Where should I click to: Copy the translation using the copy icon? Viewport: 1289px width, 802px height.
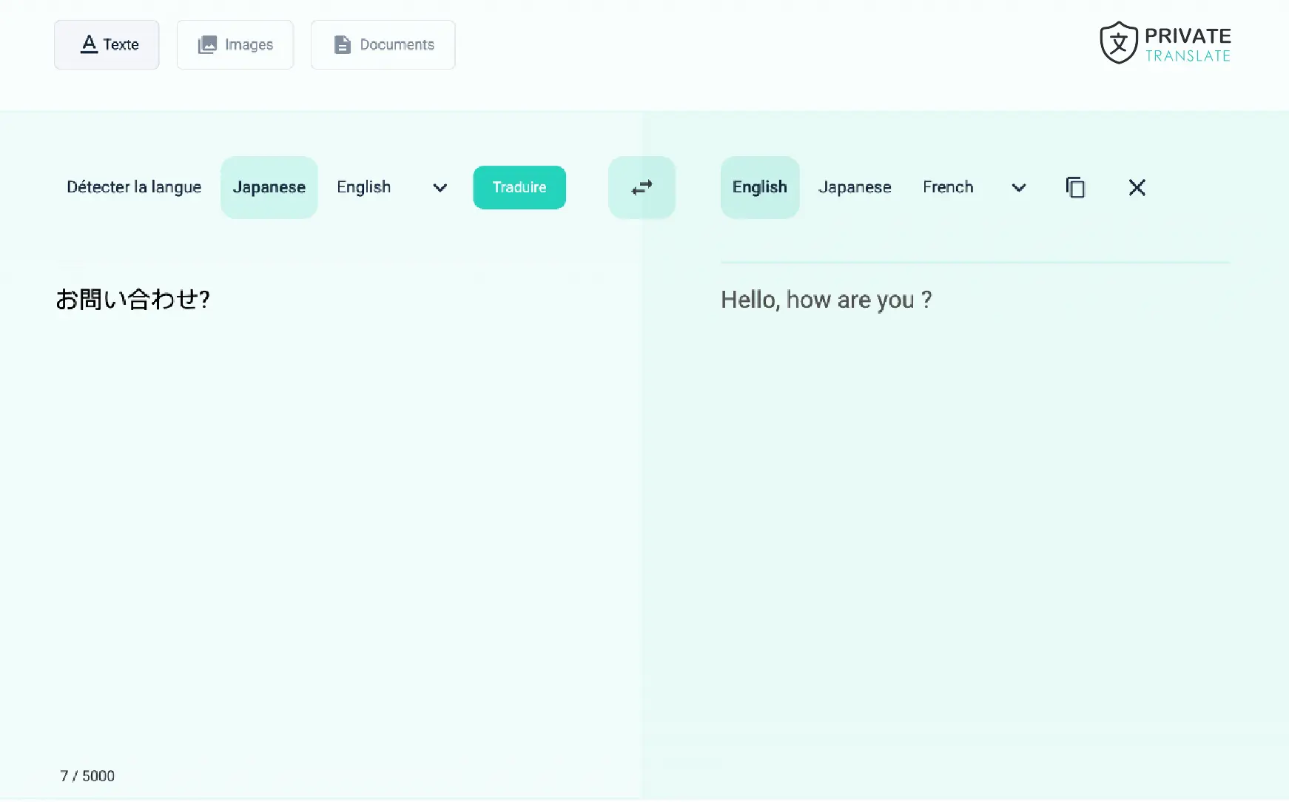coord(1075,187)
